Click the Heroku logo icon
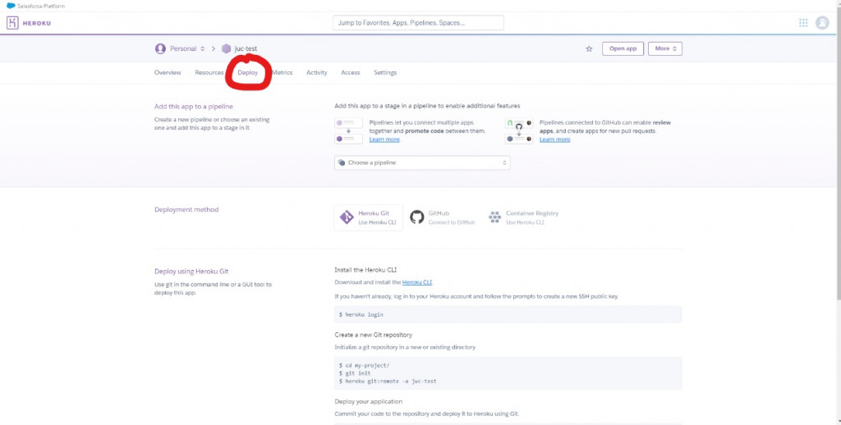 coord(12,23)
